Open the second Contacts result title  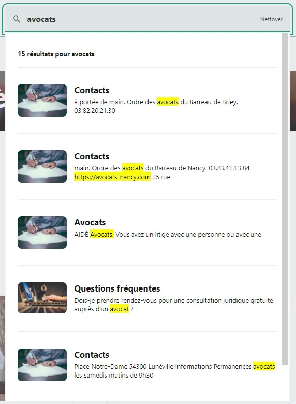92,156
